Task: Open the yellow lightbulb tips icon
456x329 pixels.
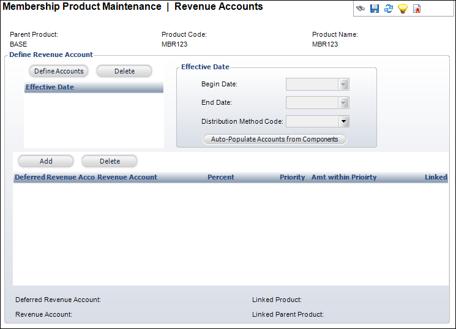Action: tap(403, 9)
